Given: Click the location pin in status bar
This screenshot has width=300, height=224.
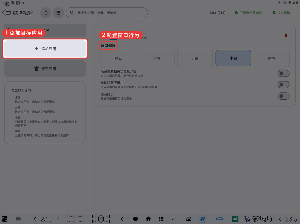Looking at the screenshot, I should point(279,3).
